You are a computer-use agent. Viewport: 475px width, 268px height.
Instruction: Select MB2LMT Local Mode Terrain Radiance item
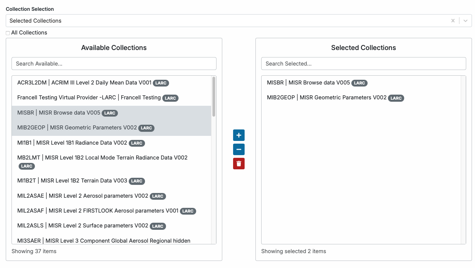[102, 158]
